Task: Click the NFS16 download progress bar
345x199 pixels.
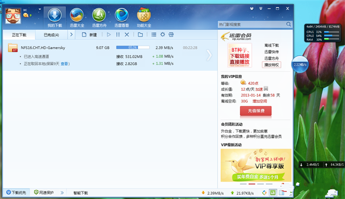Action: coord(133,47)
